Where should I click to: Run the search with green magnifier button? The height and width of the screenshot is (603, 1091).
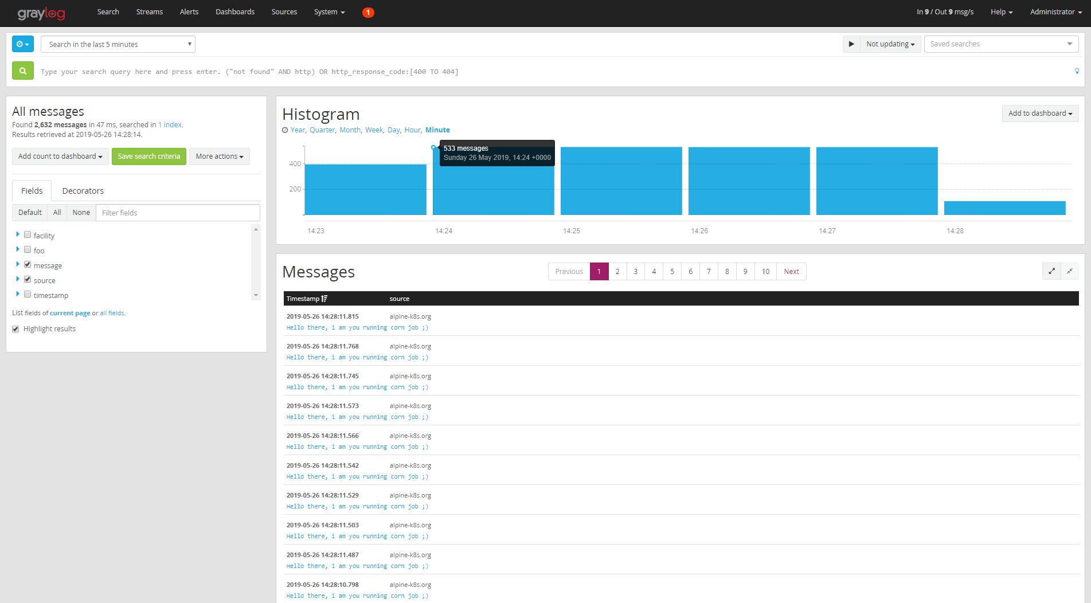(x=23, y=71)
